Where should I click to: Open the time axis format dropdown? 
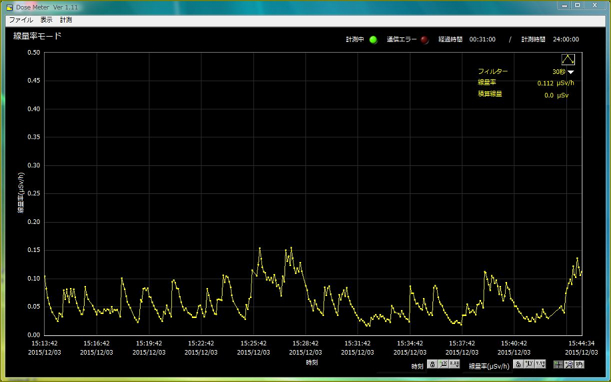point(454,364)
